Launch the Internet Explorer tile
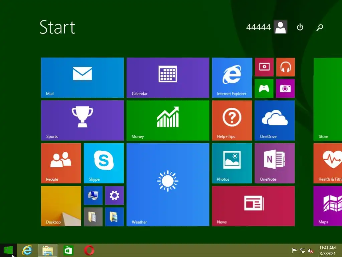The height and width of the screenshot is (257, 342). [232, 78]
